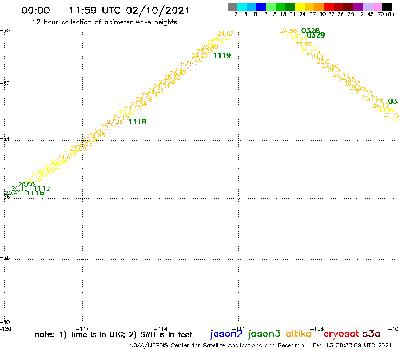Click the 23.09 wave height value
This screenshot has height=350, width=399.
tap(39, 175)
